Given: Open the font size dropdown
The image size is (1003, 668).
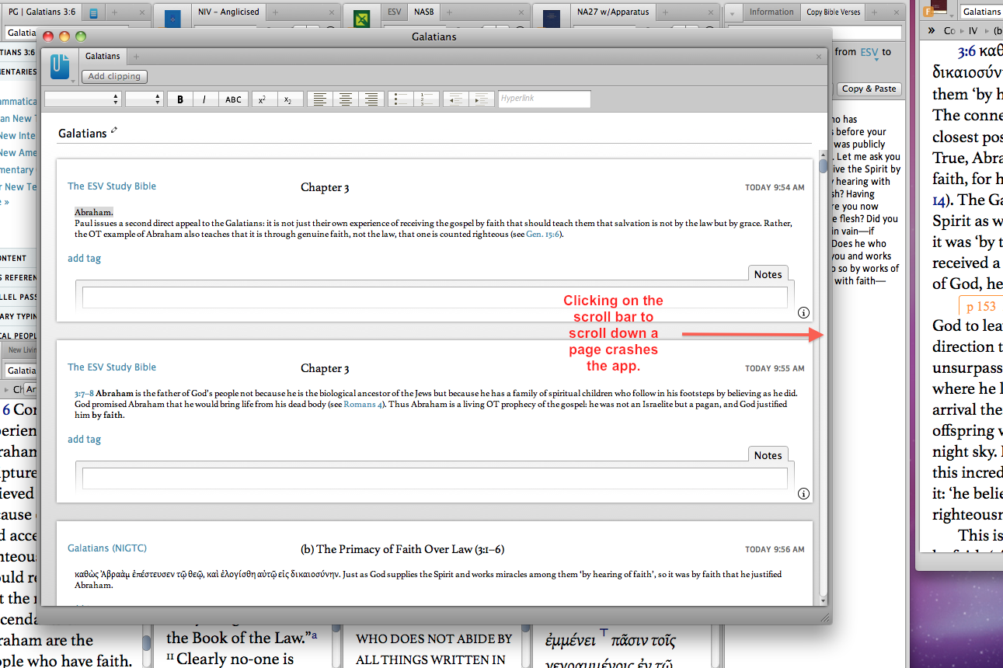Looking at the screenshot, I should point(144,99).
